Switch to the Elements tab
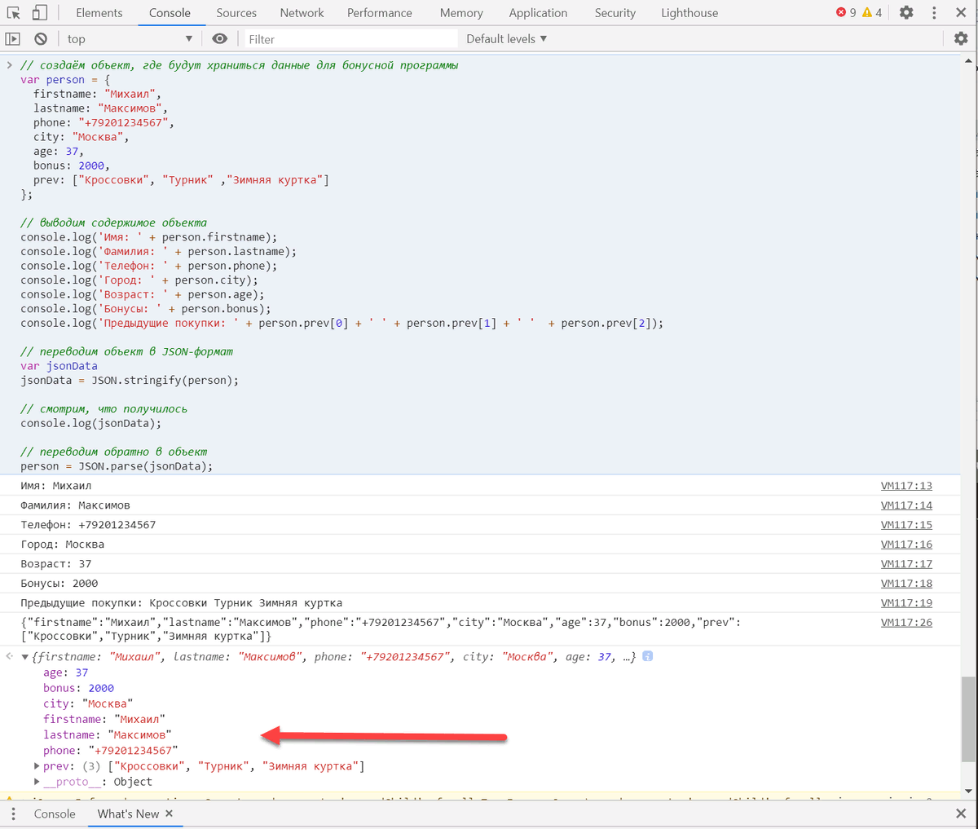This screenshot has height=829, width=978. click(x=99, y=13)
